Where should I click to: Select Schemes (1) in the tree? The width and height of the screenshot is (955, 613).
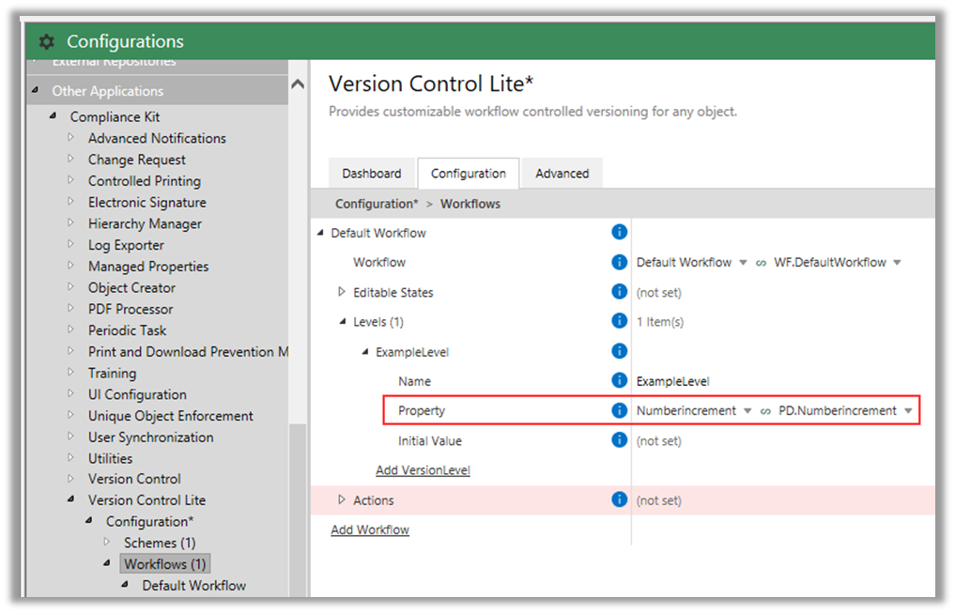pyautogui.click(x=160, y=543)
